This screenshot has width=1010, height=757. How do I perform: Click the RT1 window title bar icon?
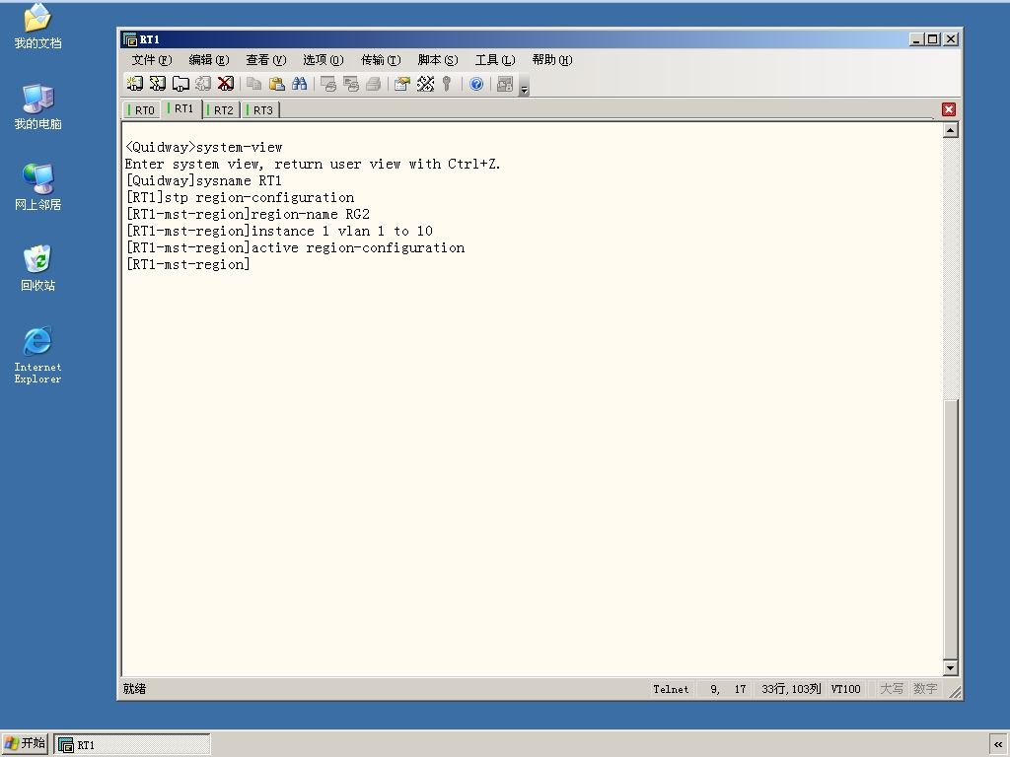click(130, 39)
